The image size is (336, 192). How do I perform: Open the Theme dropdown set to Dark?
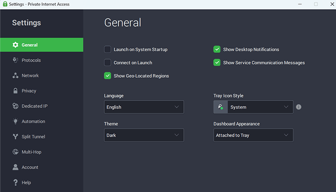[144, 135]
